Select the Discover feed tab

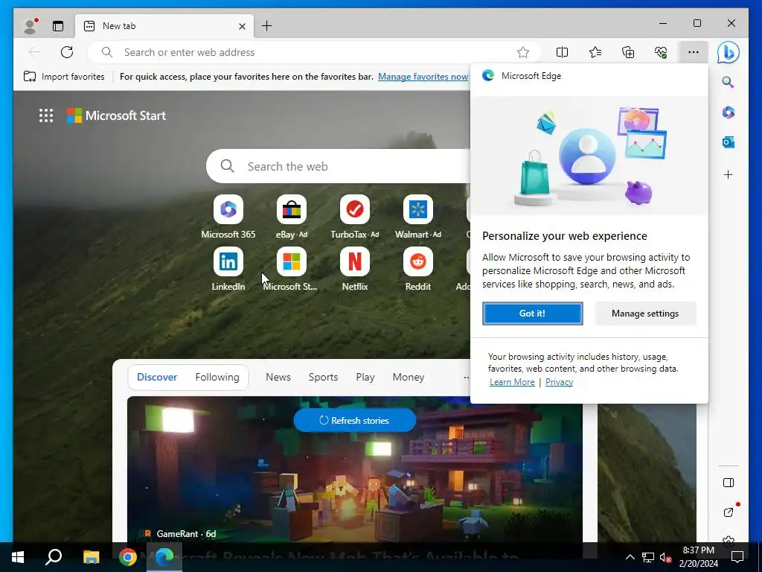157,377
